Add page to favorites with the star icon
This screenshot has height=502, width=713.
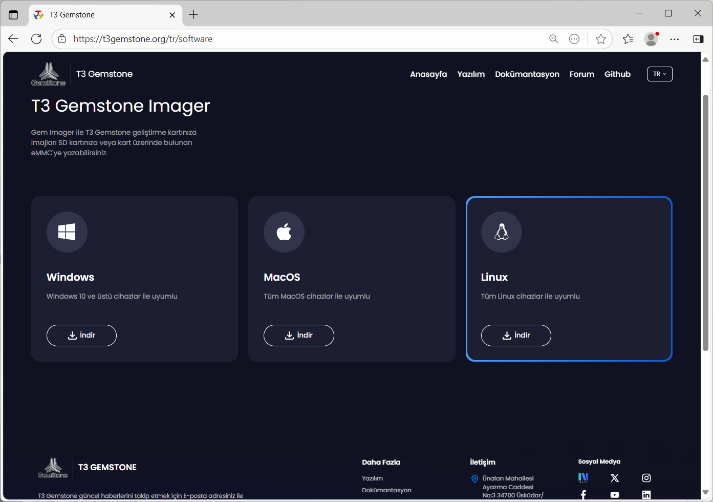[x=601, y=39]
